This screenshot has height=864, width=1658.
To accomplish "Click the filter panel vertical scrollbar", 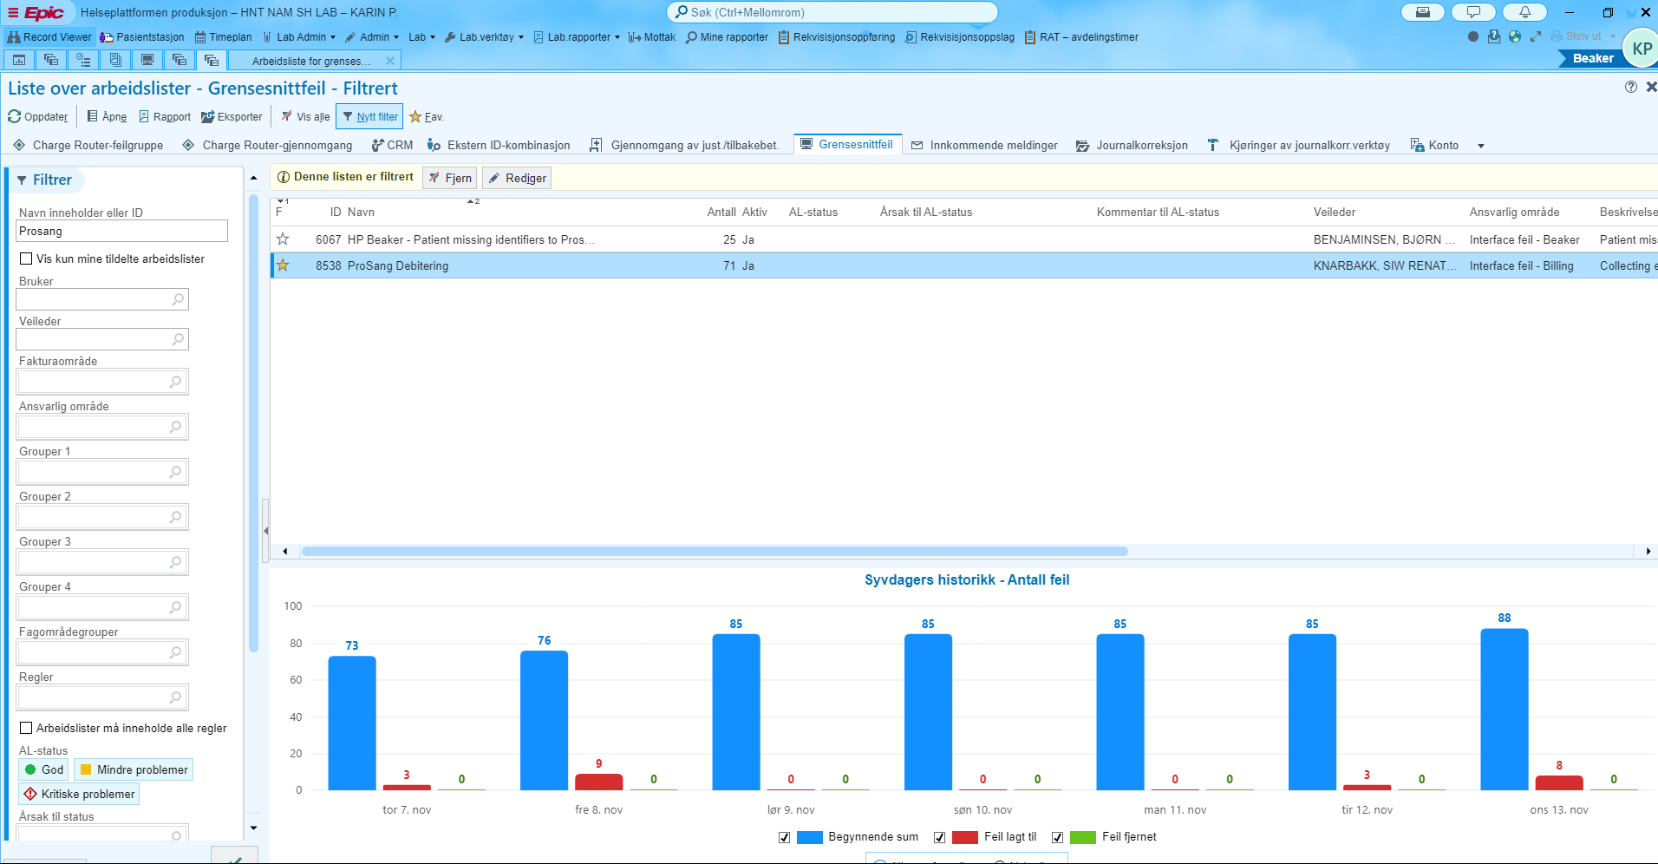I will (253, 423).
